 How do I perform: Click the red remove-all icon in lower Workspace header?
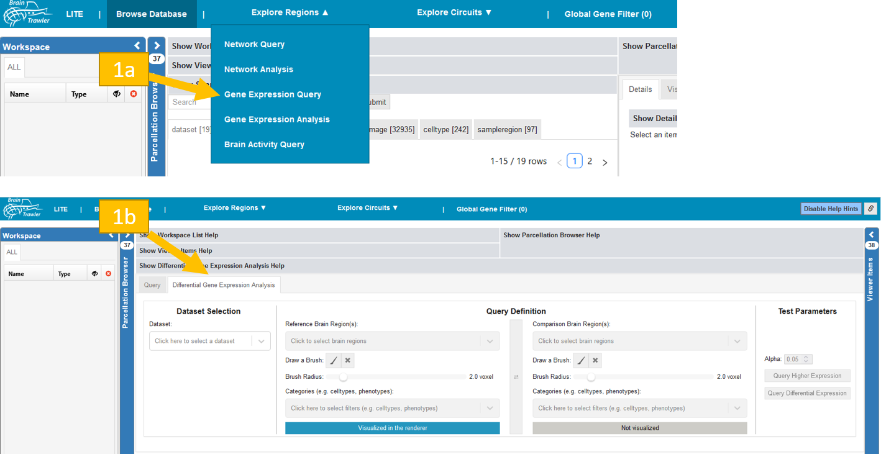tap(108, 273)
